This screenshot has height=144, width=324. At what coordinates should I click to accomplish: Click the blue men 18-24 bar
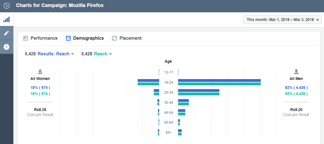(219, 81)
